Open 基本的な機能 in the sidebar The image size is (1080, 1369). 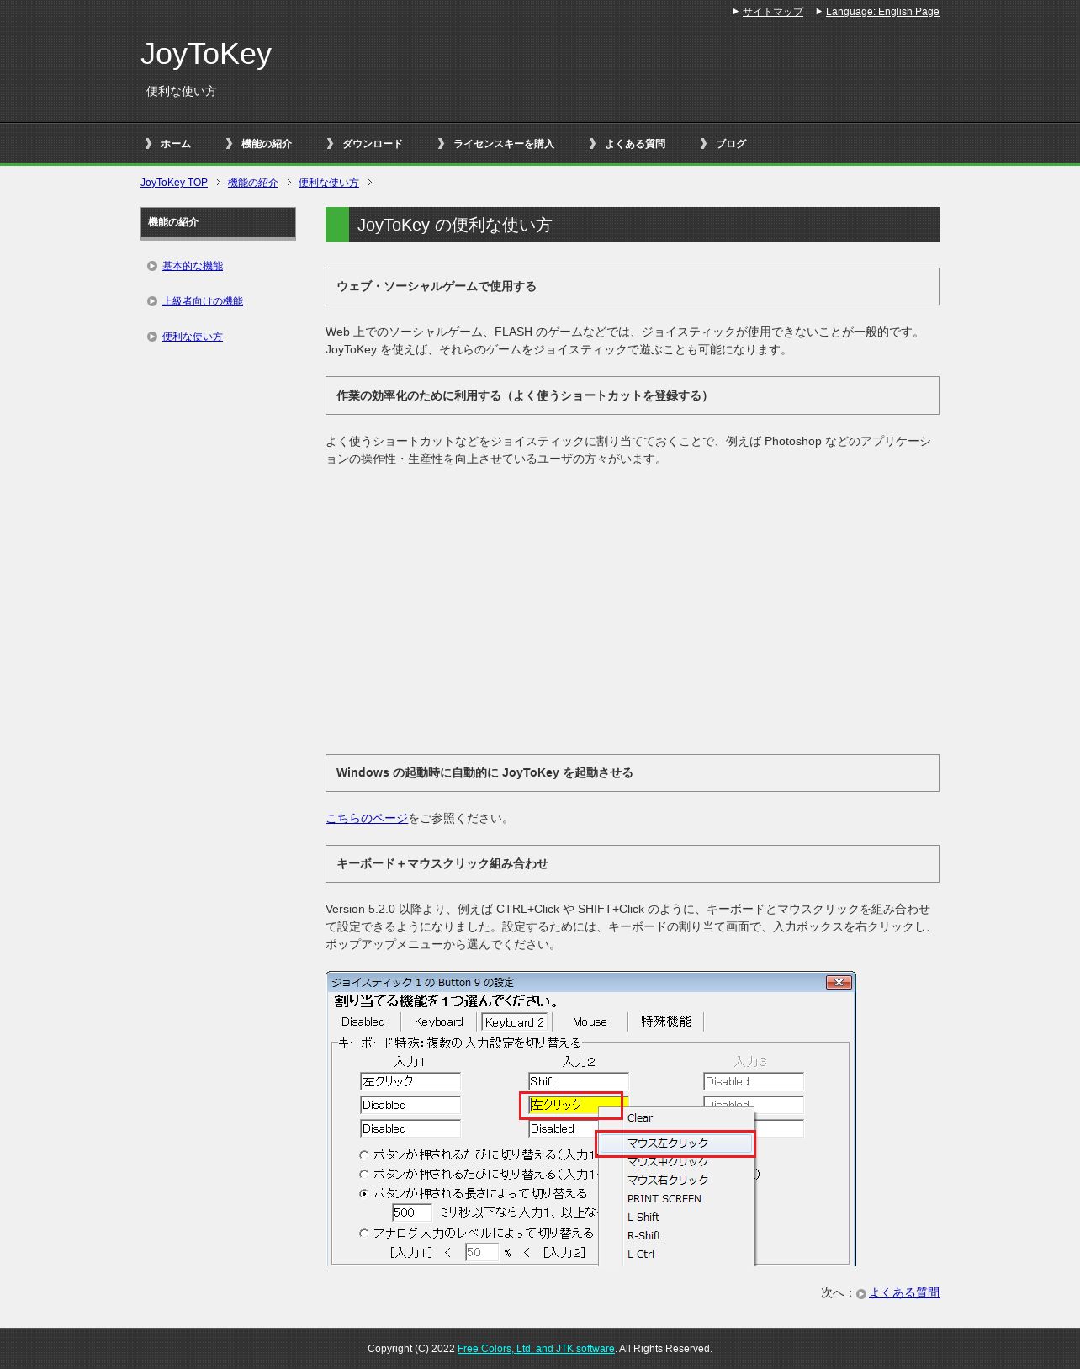[193, 266]
